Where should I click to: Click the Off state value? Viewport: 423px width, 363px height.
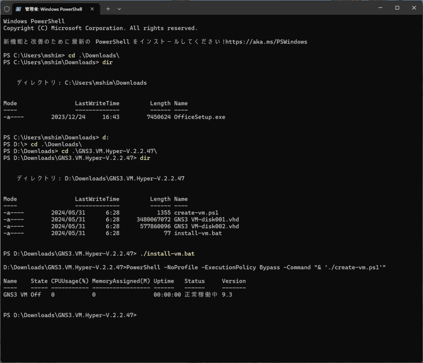coord(35,294)
